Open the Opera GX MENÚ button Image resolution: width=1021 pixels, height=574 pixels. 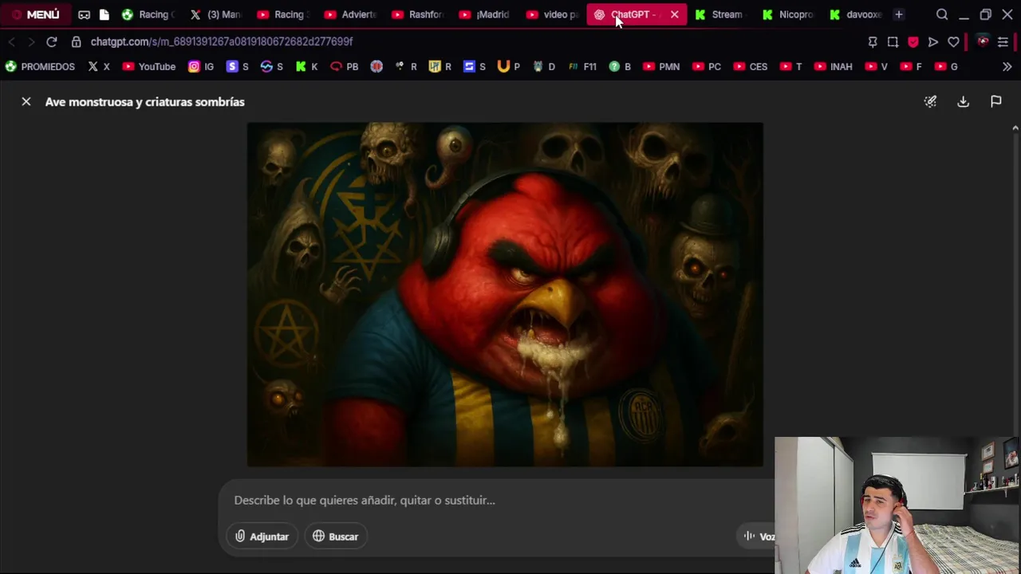35,14
